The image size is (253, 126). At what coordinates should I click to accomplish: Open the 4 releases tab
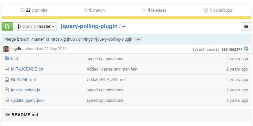tap(154, 10)
